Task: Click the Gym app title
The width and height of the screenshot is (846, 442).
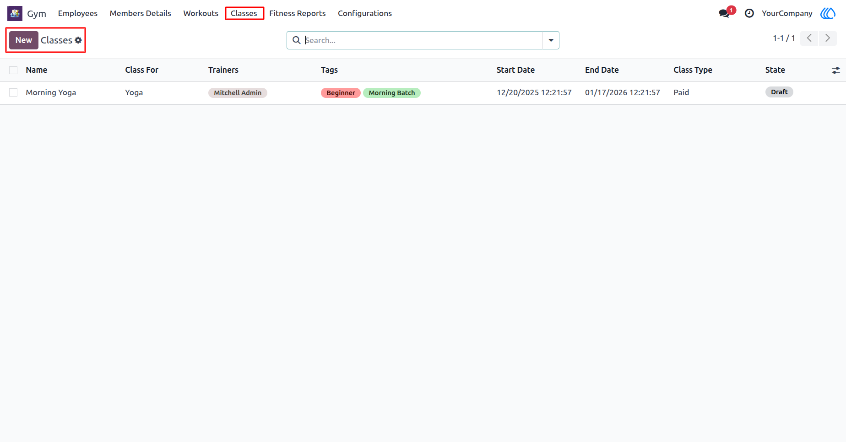Action: [x=37, y=13]
